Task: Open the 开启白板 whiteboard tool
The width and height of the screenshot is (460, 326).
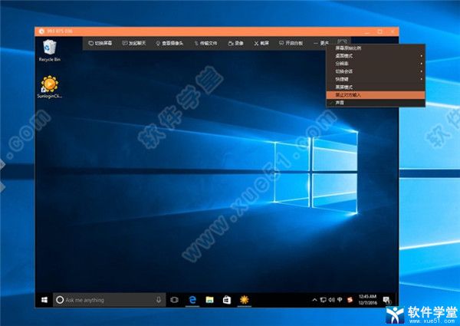Action: pos(291,43)
